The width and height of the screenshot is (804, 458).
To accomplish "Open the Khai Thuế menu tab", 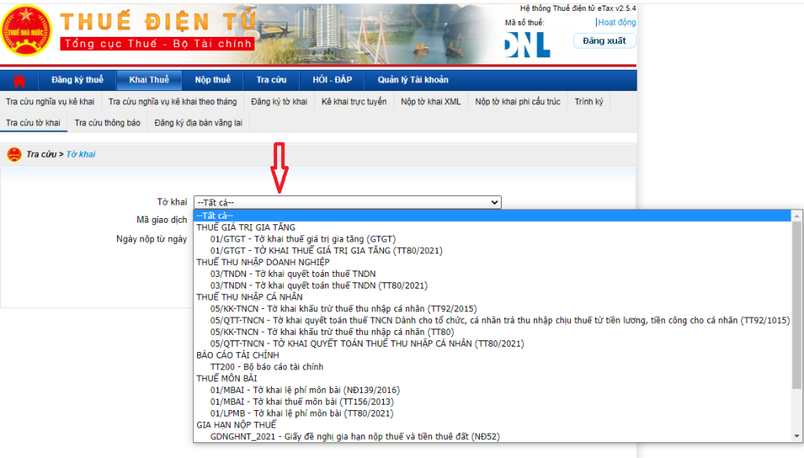I will (149, 80).
